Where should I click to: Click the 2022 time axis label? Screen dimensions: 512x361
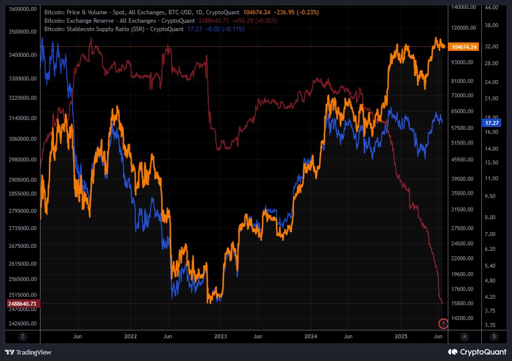pos(130,336)
